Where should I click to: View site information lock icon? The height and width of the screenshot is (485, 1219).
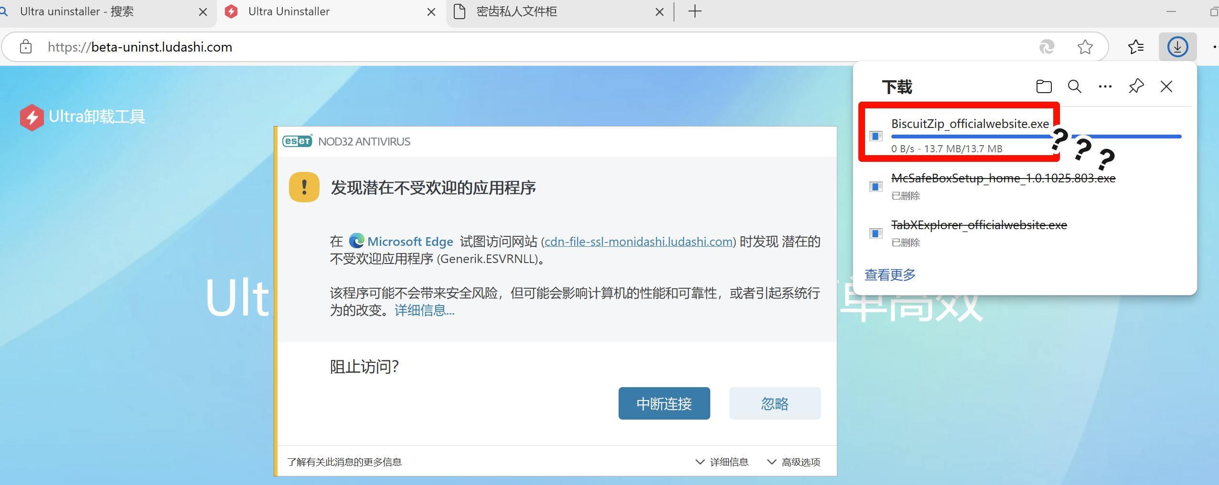tap(26, 47)
